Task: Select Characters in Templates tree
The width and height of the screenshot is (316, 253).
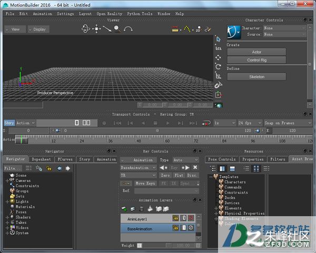Action: 235,182
